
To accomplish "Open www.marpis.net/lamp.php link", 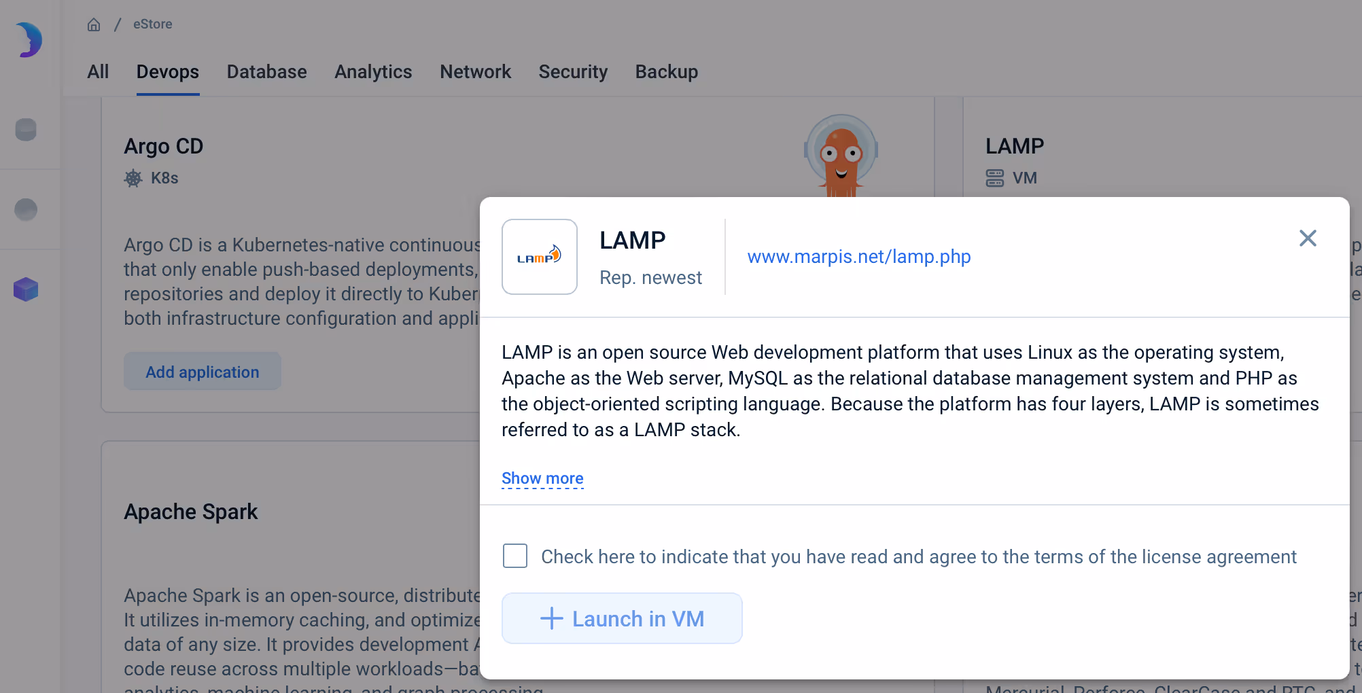I will [x=859, y=257].
